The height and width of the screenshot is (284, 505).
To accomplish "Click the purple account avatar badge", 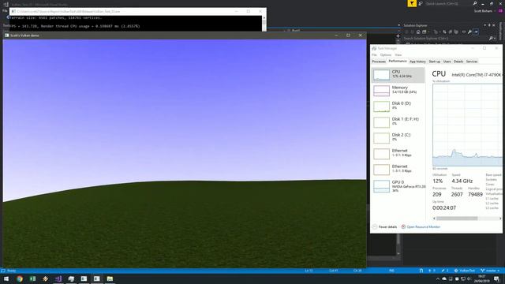I will coord(500,11).
